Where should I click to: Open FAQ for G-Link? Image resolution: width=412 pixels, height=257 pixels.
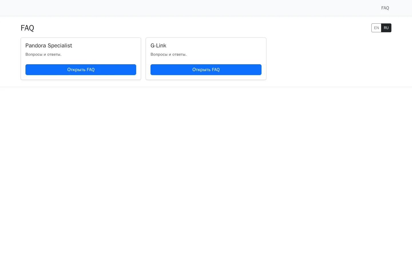pyautogui.click(x=206, y=70)
